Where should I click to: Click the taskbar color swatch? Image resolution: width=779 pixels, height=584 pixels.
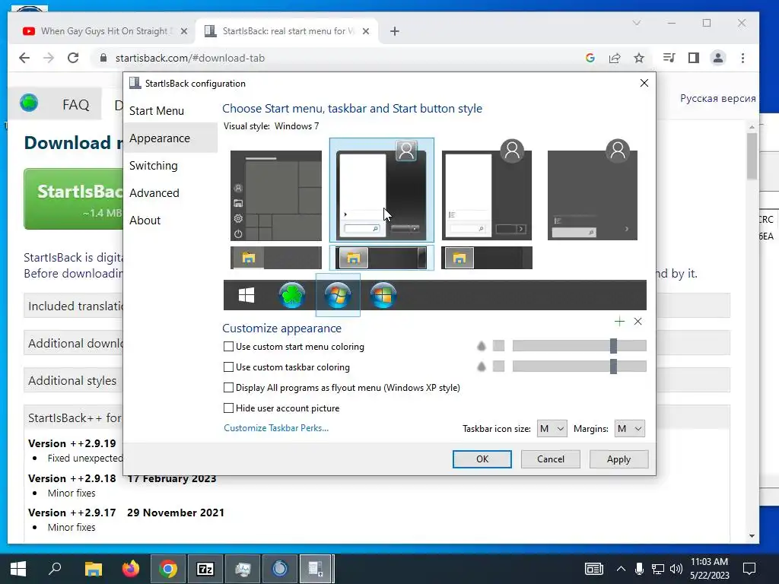pos(498,367)
